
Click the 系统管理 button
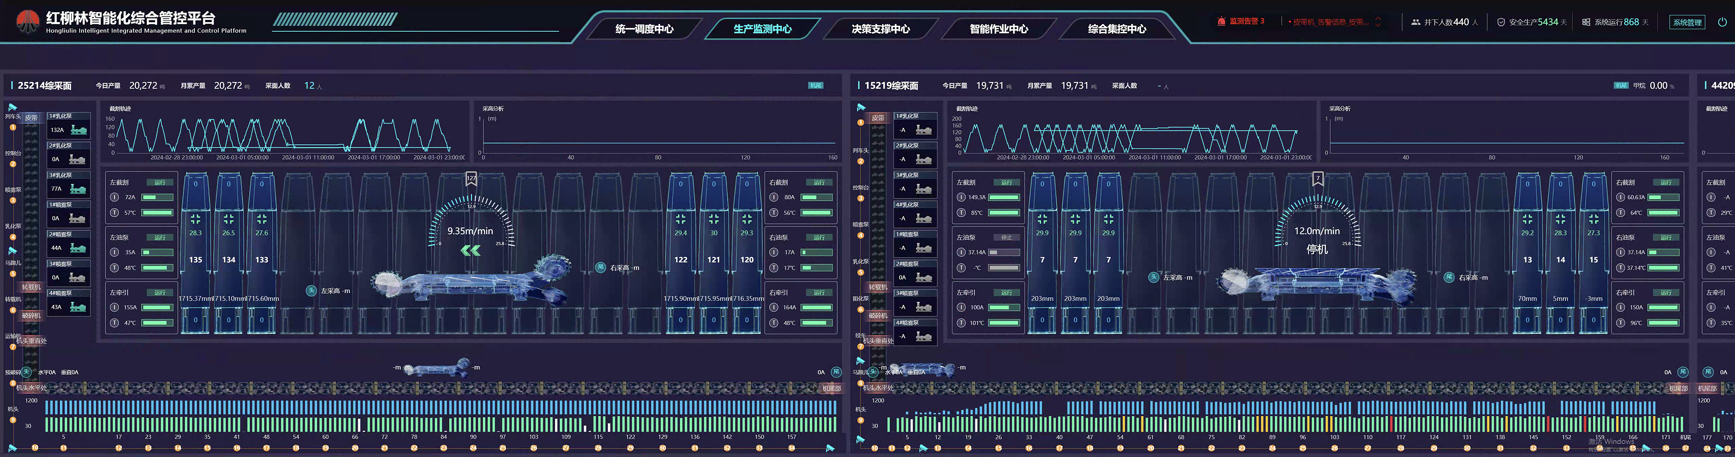[x=1687, y=22]
